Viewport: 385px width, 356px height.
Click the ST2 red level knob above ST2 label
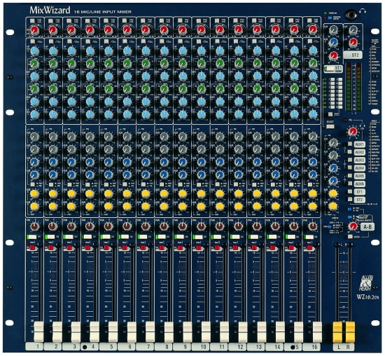pyautogui.click(x=353, y=42)
